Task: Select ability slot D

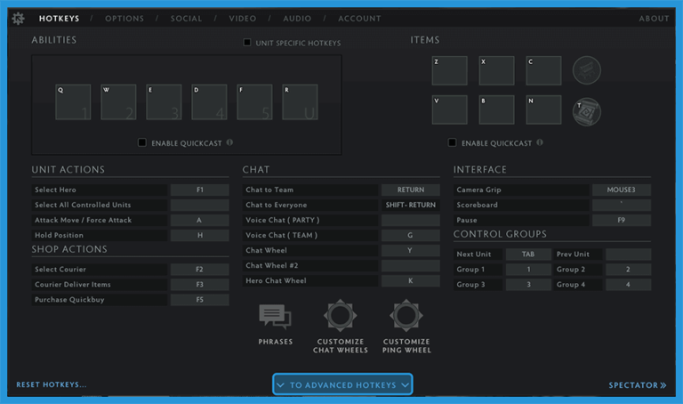Action: pos(209,102)
